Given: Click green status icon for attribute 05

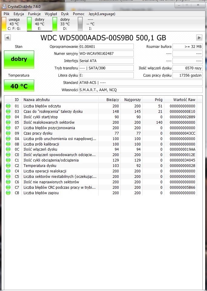Looking at the screenshot, I should pyautogui.click(x=8, y=122).
